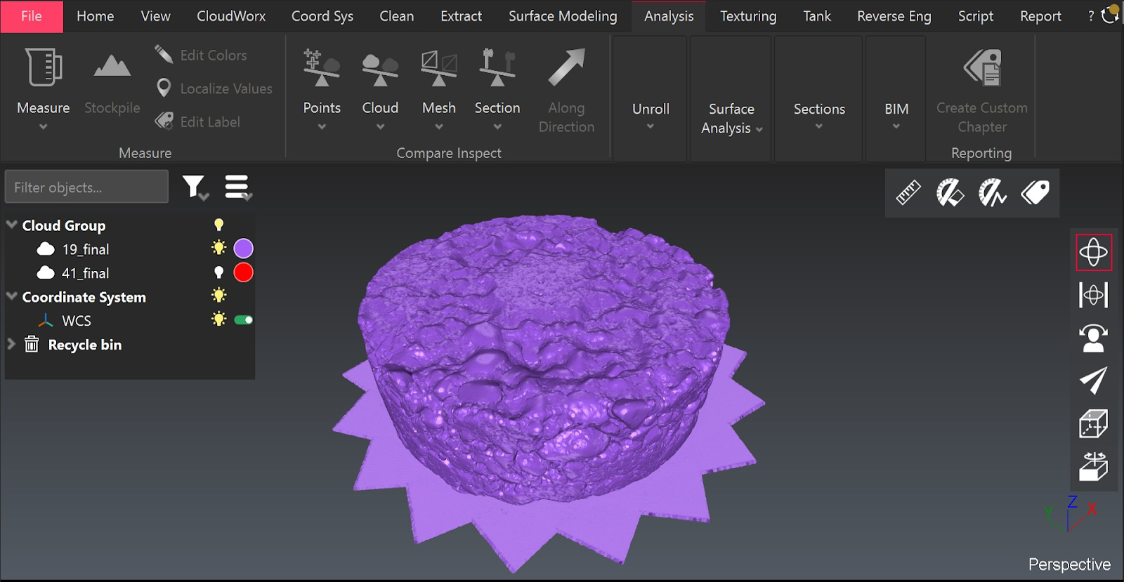The image size is (1124, 582).
Task: Open the Section compare dropdown arrow
Action: [x=497, y=127]
